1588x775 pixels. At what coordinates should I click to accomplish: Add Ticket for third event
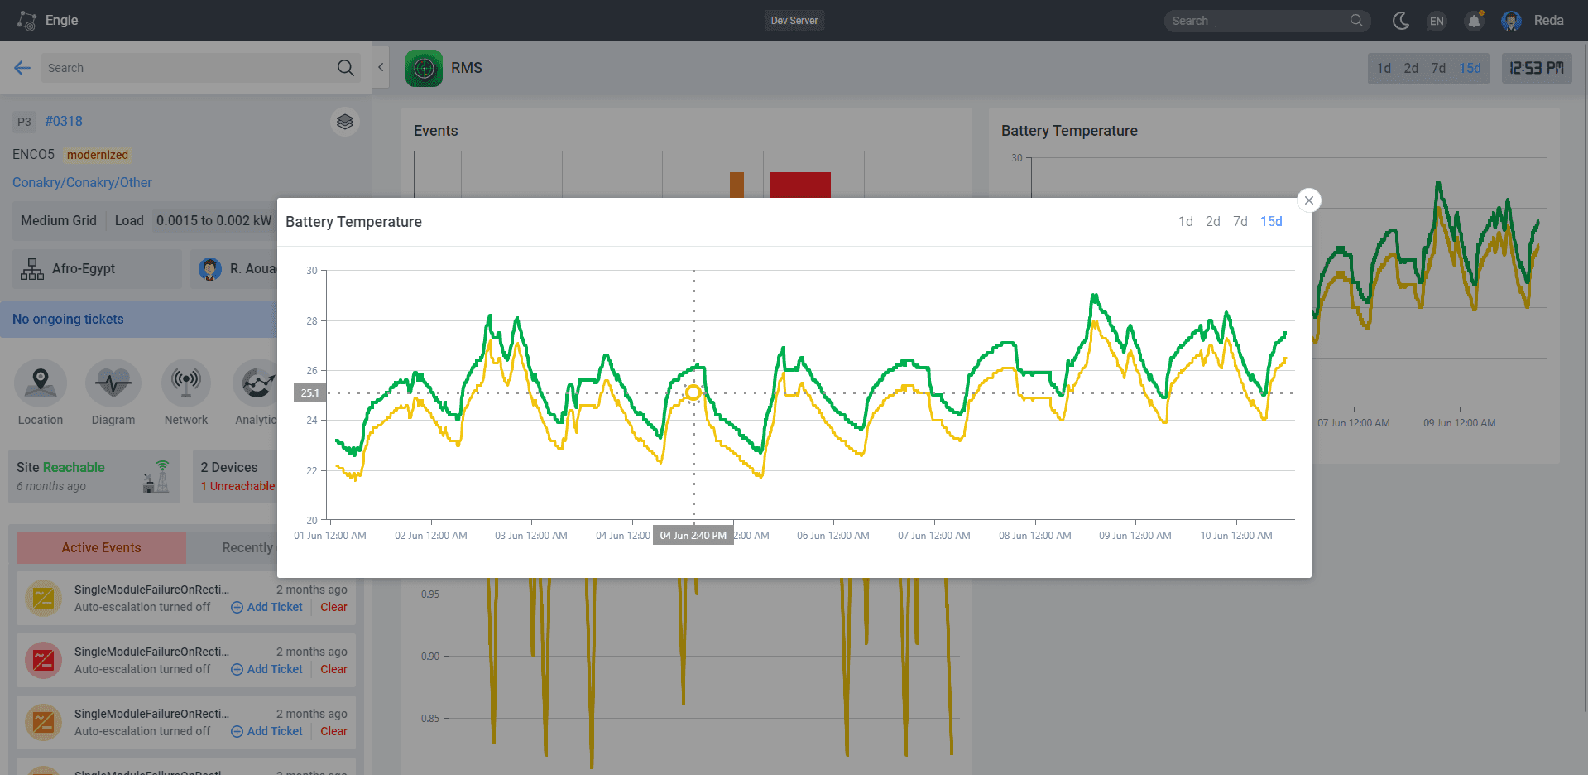point(266,731)
